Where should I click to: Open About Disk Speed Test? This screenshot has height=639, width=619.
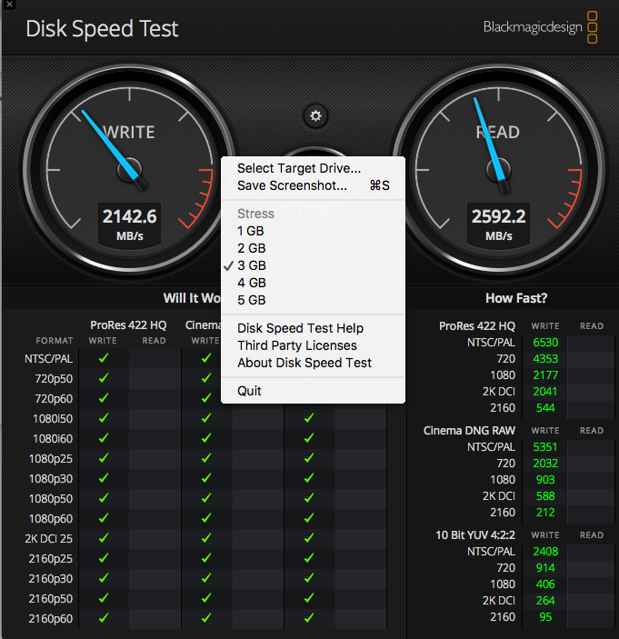[x=313, y=363]
